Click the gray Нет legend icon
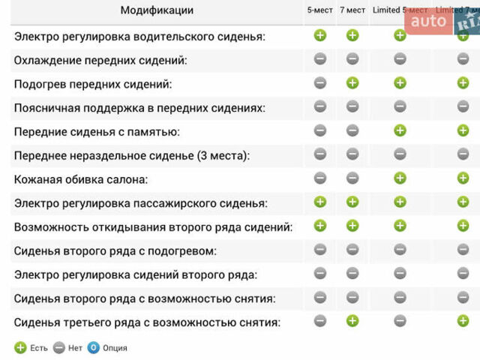 (x=58, y=348)
